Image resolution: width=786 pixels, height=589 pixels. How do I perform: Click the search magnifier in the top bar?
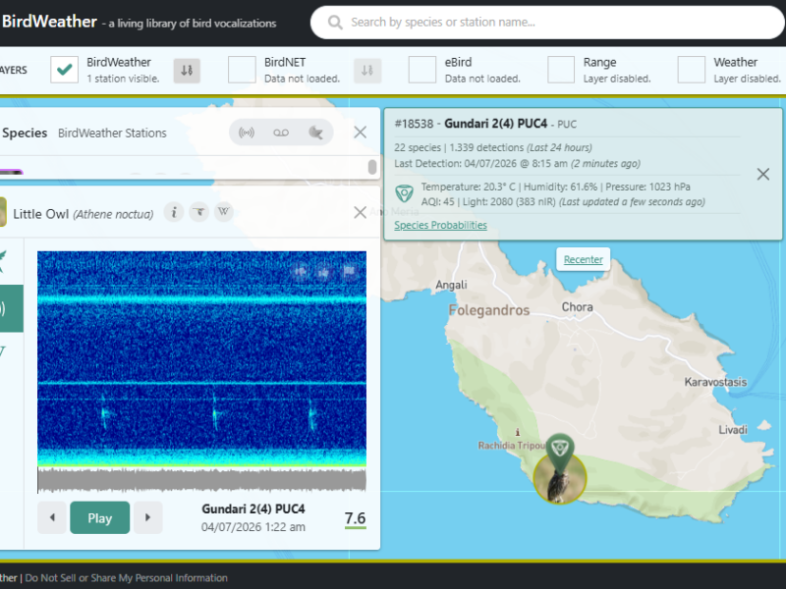[334, 22]
